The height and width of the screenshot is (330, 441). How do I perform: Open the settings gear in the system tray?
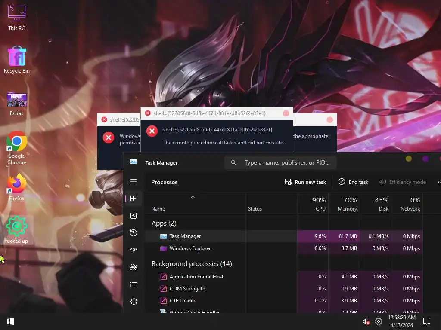coord(379,321)
